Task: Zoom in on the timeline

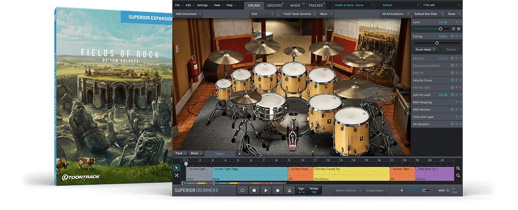Action: 458,168
